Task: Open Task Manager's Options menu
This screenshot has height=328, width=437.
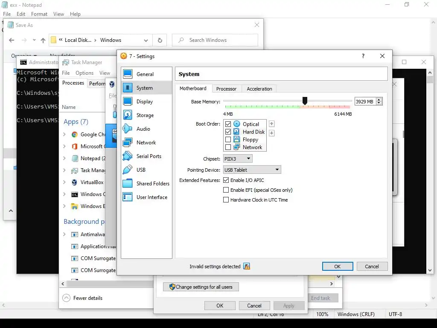Action: (84, 73)
